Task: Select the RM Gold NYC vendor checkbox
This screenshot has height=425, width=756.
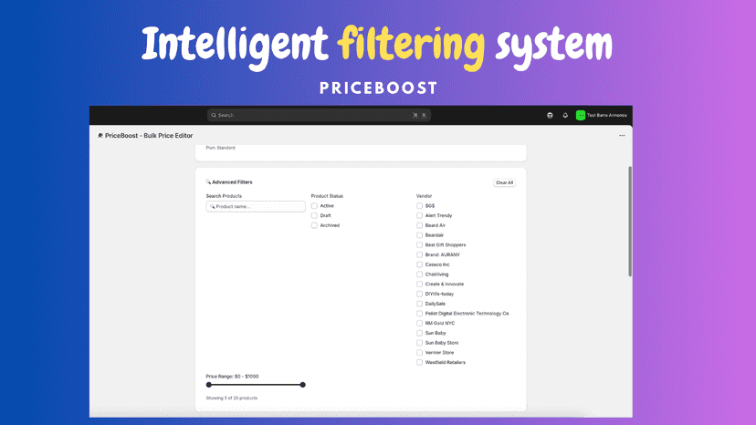Action: pos(419,324)
